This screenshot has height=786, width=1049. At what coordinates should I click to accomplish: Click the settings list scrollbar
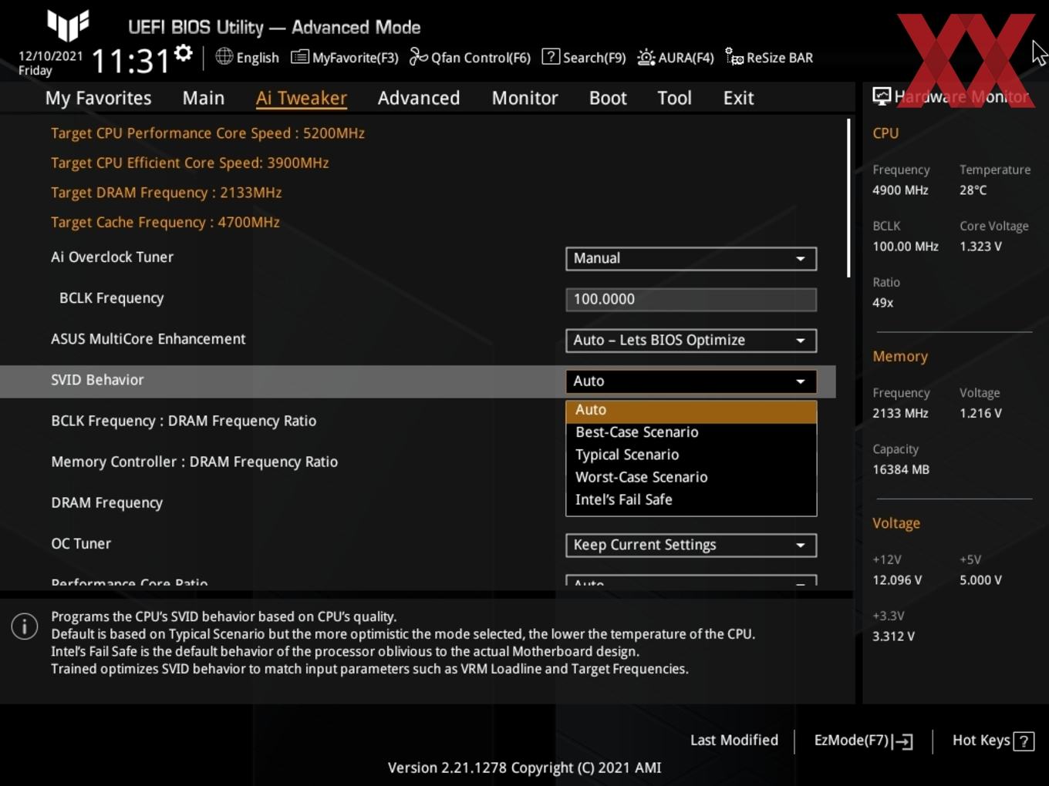click(x=848, y=198)
